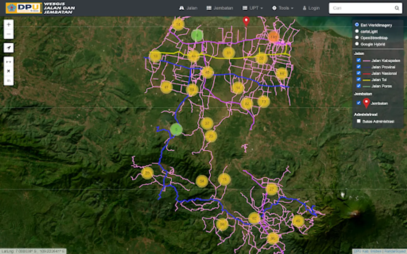Toggle the Jalan Nasional layer
The height and width of the screenshot is (254, 407).
coord(359,73)
